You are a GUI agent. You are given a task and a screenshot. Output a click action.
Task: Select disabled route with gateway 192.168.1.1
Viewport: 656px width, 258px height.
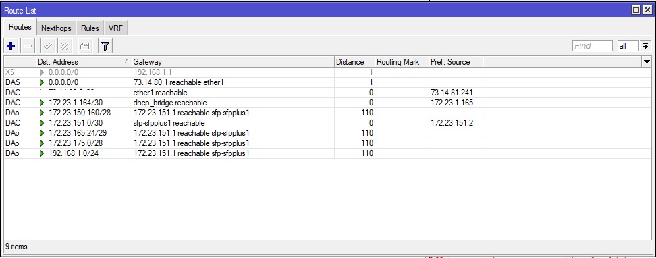point(327,72)
